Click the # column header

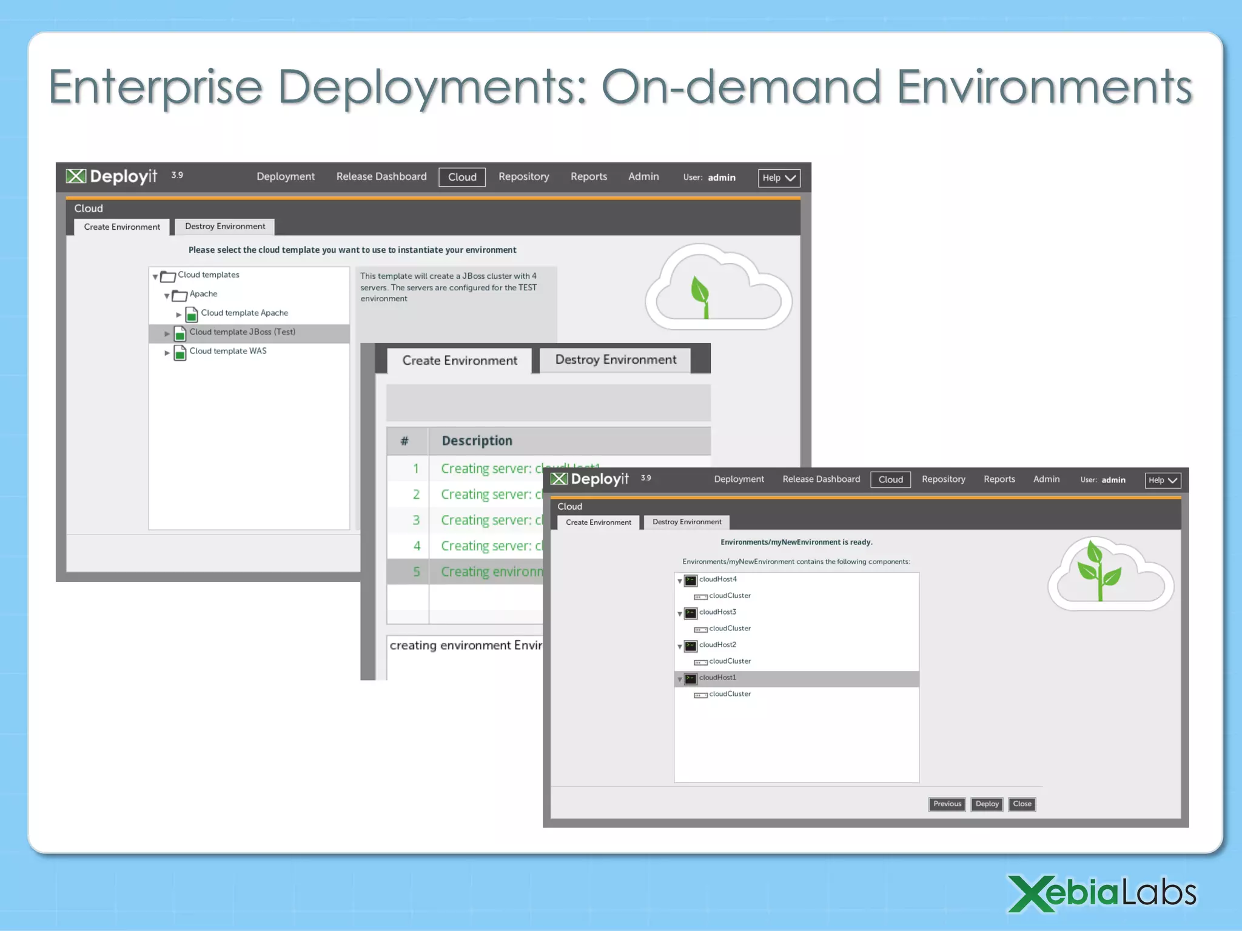pos(408,441)
